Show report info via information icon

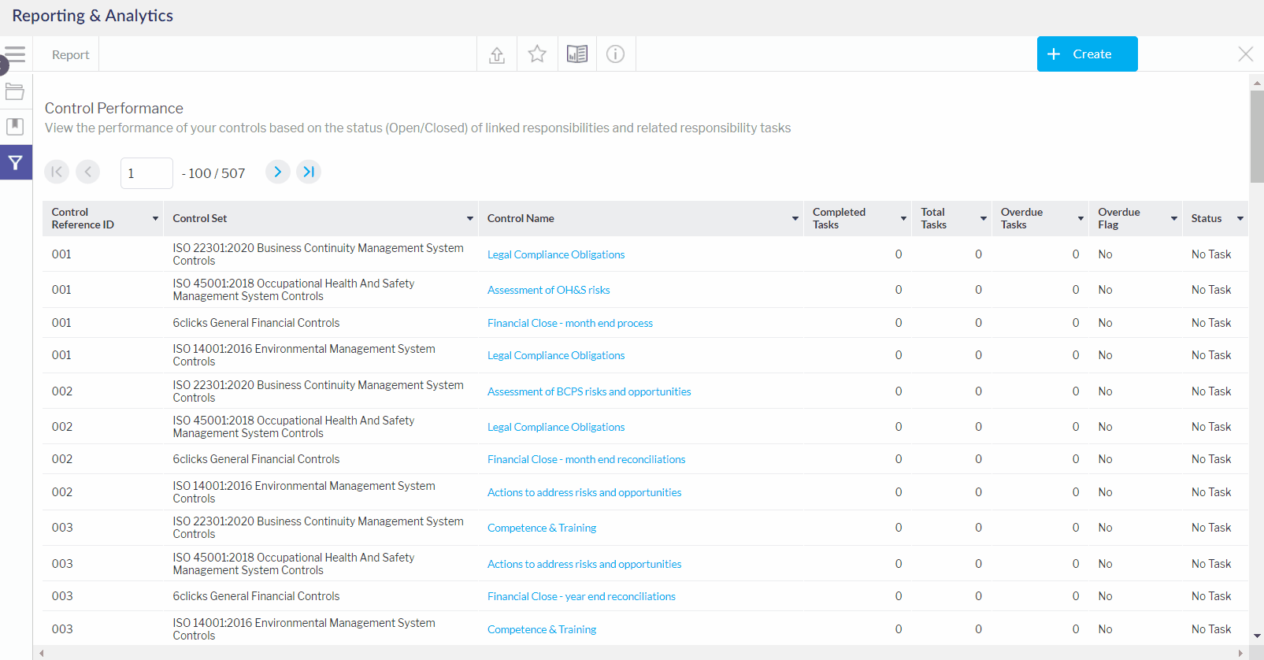tap(616, 54)
